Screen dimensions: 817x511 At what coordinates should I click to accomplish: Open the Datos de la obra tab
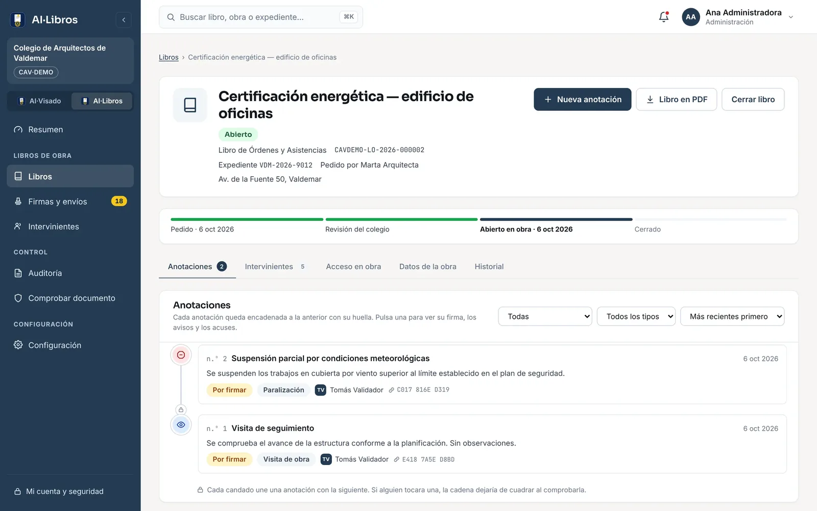coord(428,267)
